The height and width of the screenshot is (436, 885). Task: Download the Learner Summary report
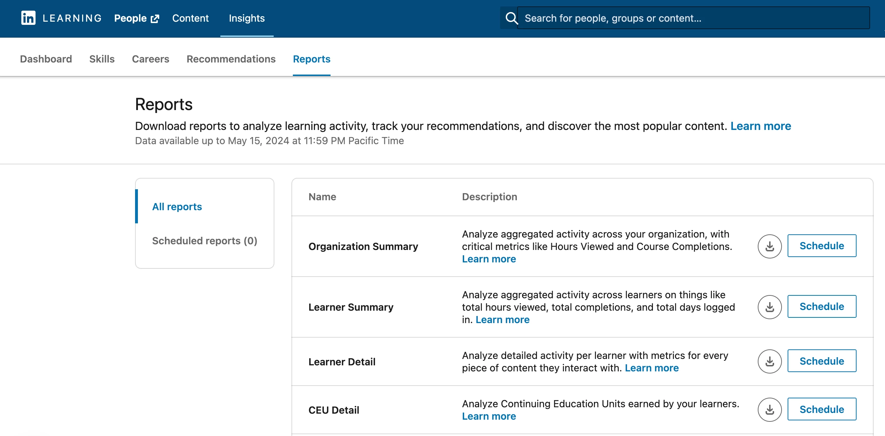pyautogui.click(x=769, y=307)
